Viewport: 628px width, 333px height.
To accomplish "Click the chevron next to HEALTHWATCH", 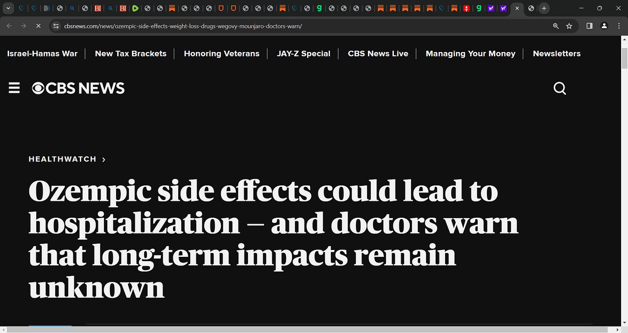I will pos(104,160).
